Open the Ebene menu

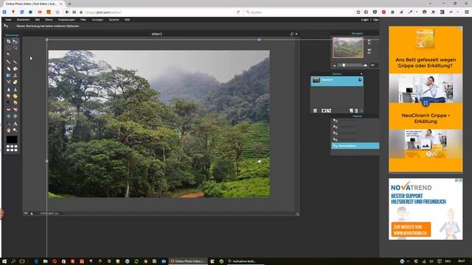[x=49, y=20]
